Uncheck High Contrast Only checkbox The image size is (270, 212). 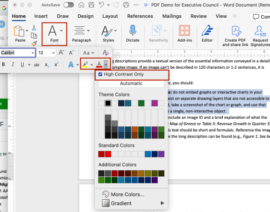pos(100,74)
